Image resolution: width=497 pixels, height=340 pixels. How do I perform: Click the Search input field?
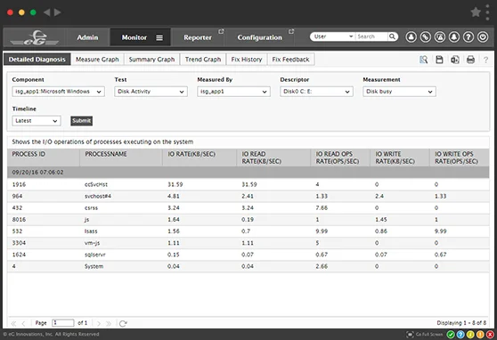pos(371,36)
